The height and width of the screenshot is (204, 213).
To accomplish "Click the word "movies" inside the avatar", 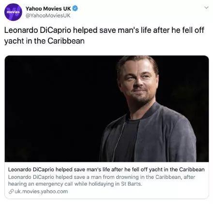I will 13,12.
